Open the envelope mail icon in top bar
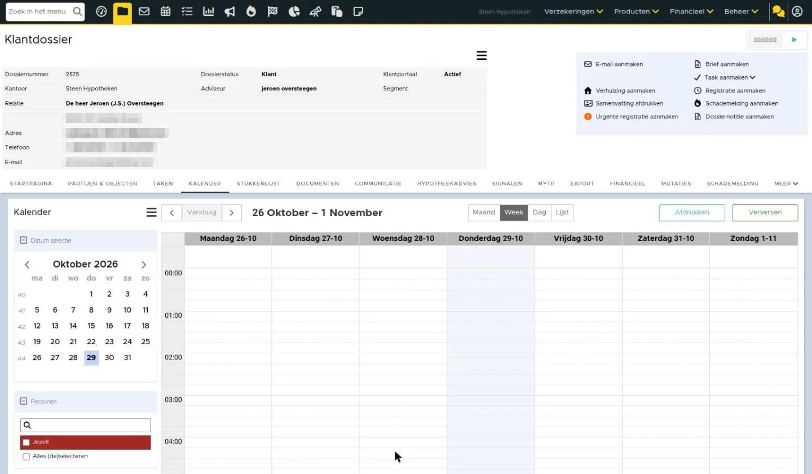This screenshot has width=812, height=474. (144, 11)
